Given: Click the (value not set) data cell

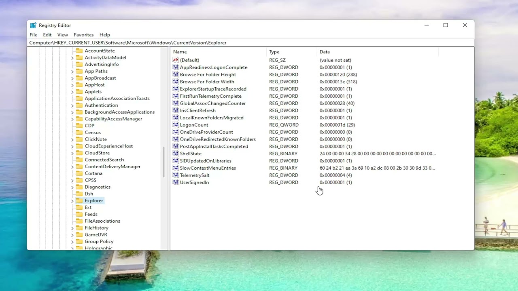Looking at the screenshot, I should point(335,60).
